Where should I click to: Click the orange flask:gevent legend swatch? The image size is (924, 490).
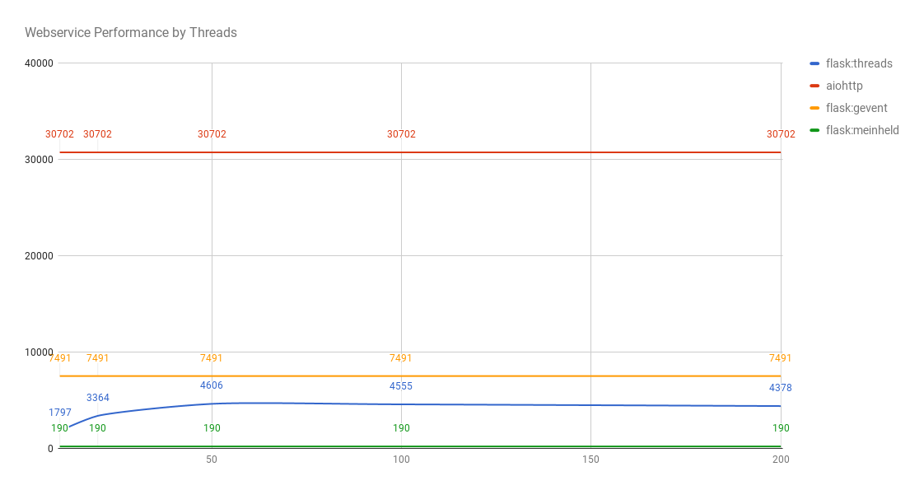click(x=815, y=109)
